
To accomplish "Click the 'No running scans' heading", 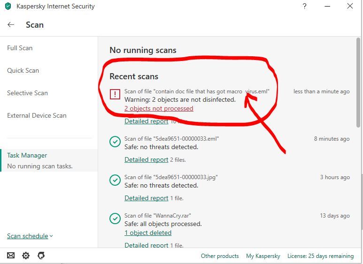I will (x=143, y=50).
